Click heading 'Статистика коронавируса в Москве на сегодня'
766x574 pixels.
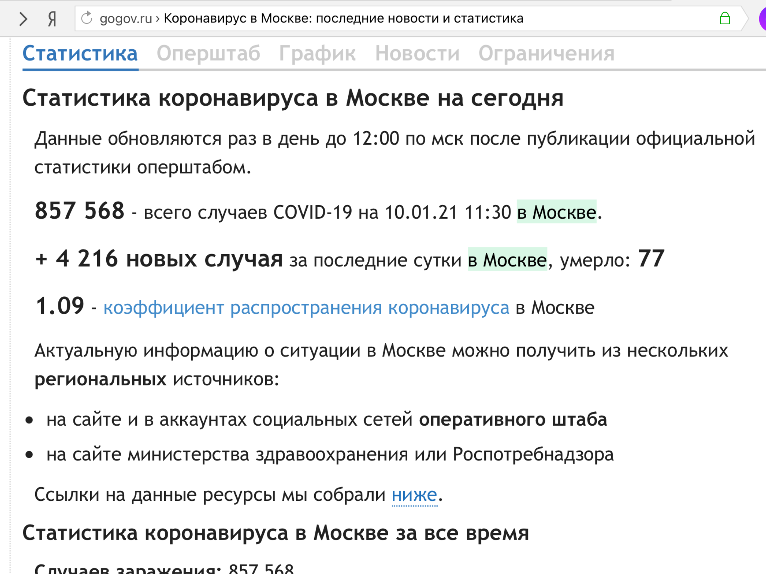tap(293, 98)
